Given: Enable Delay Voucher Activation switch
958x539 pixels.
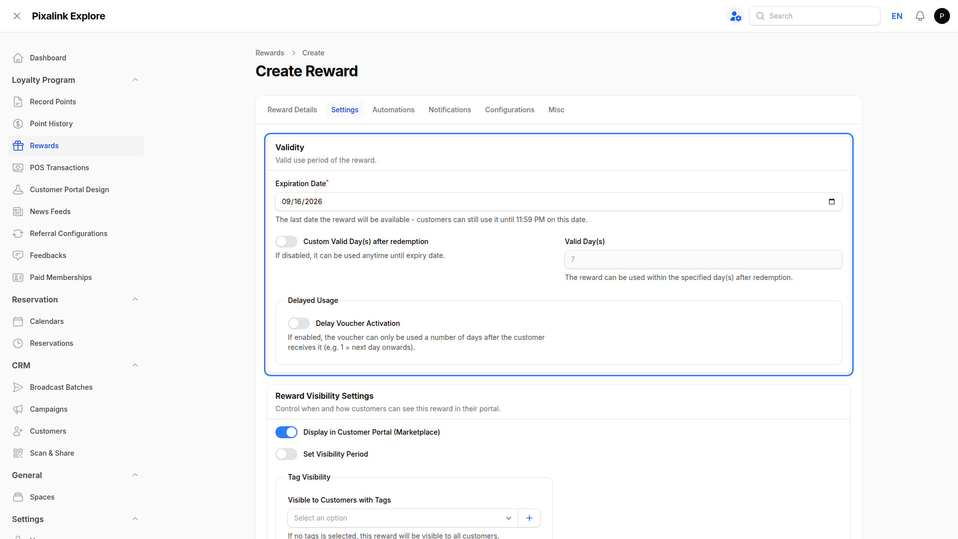Looking at the screenshot, I should click(299, 323).
